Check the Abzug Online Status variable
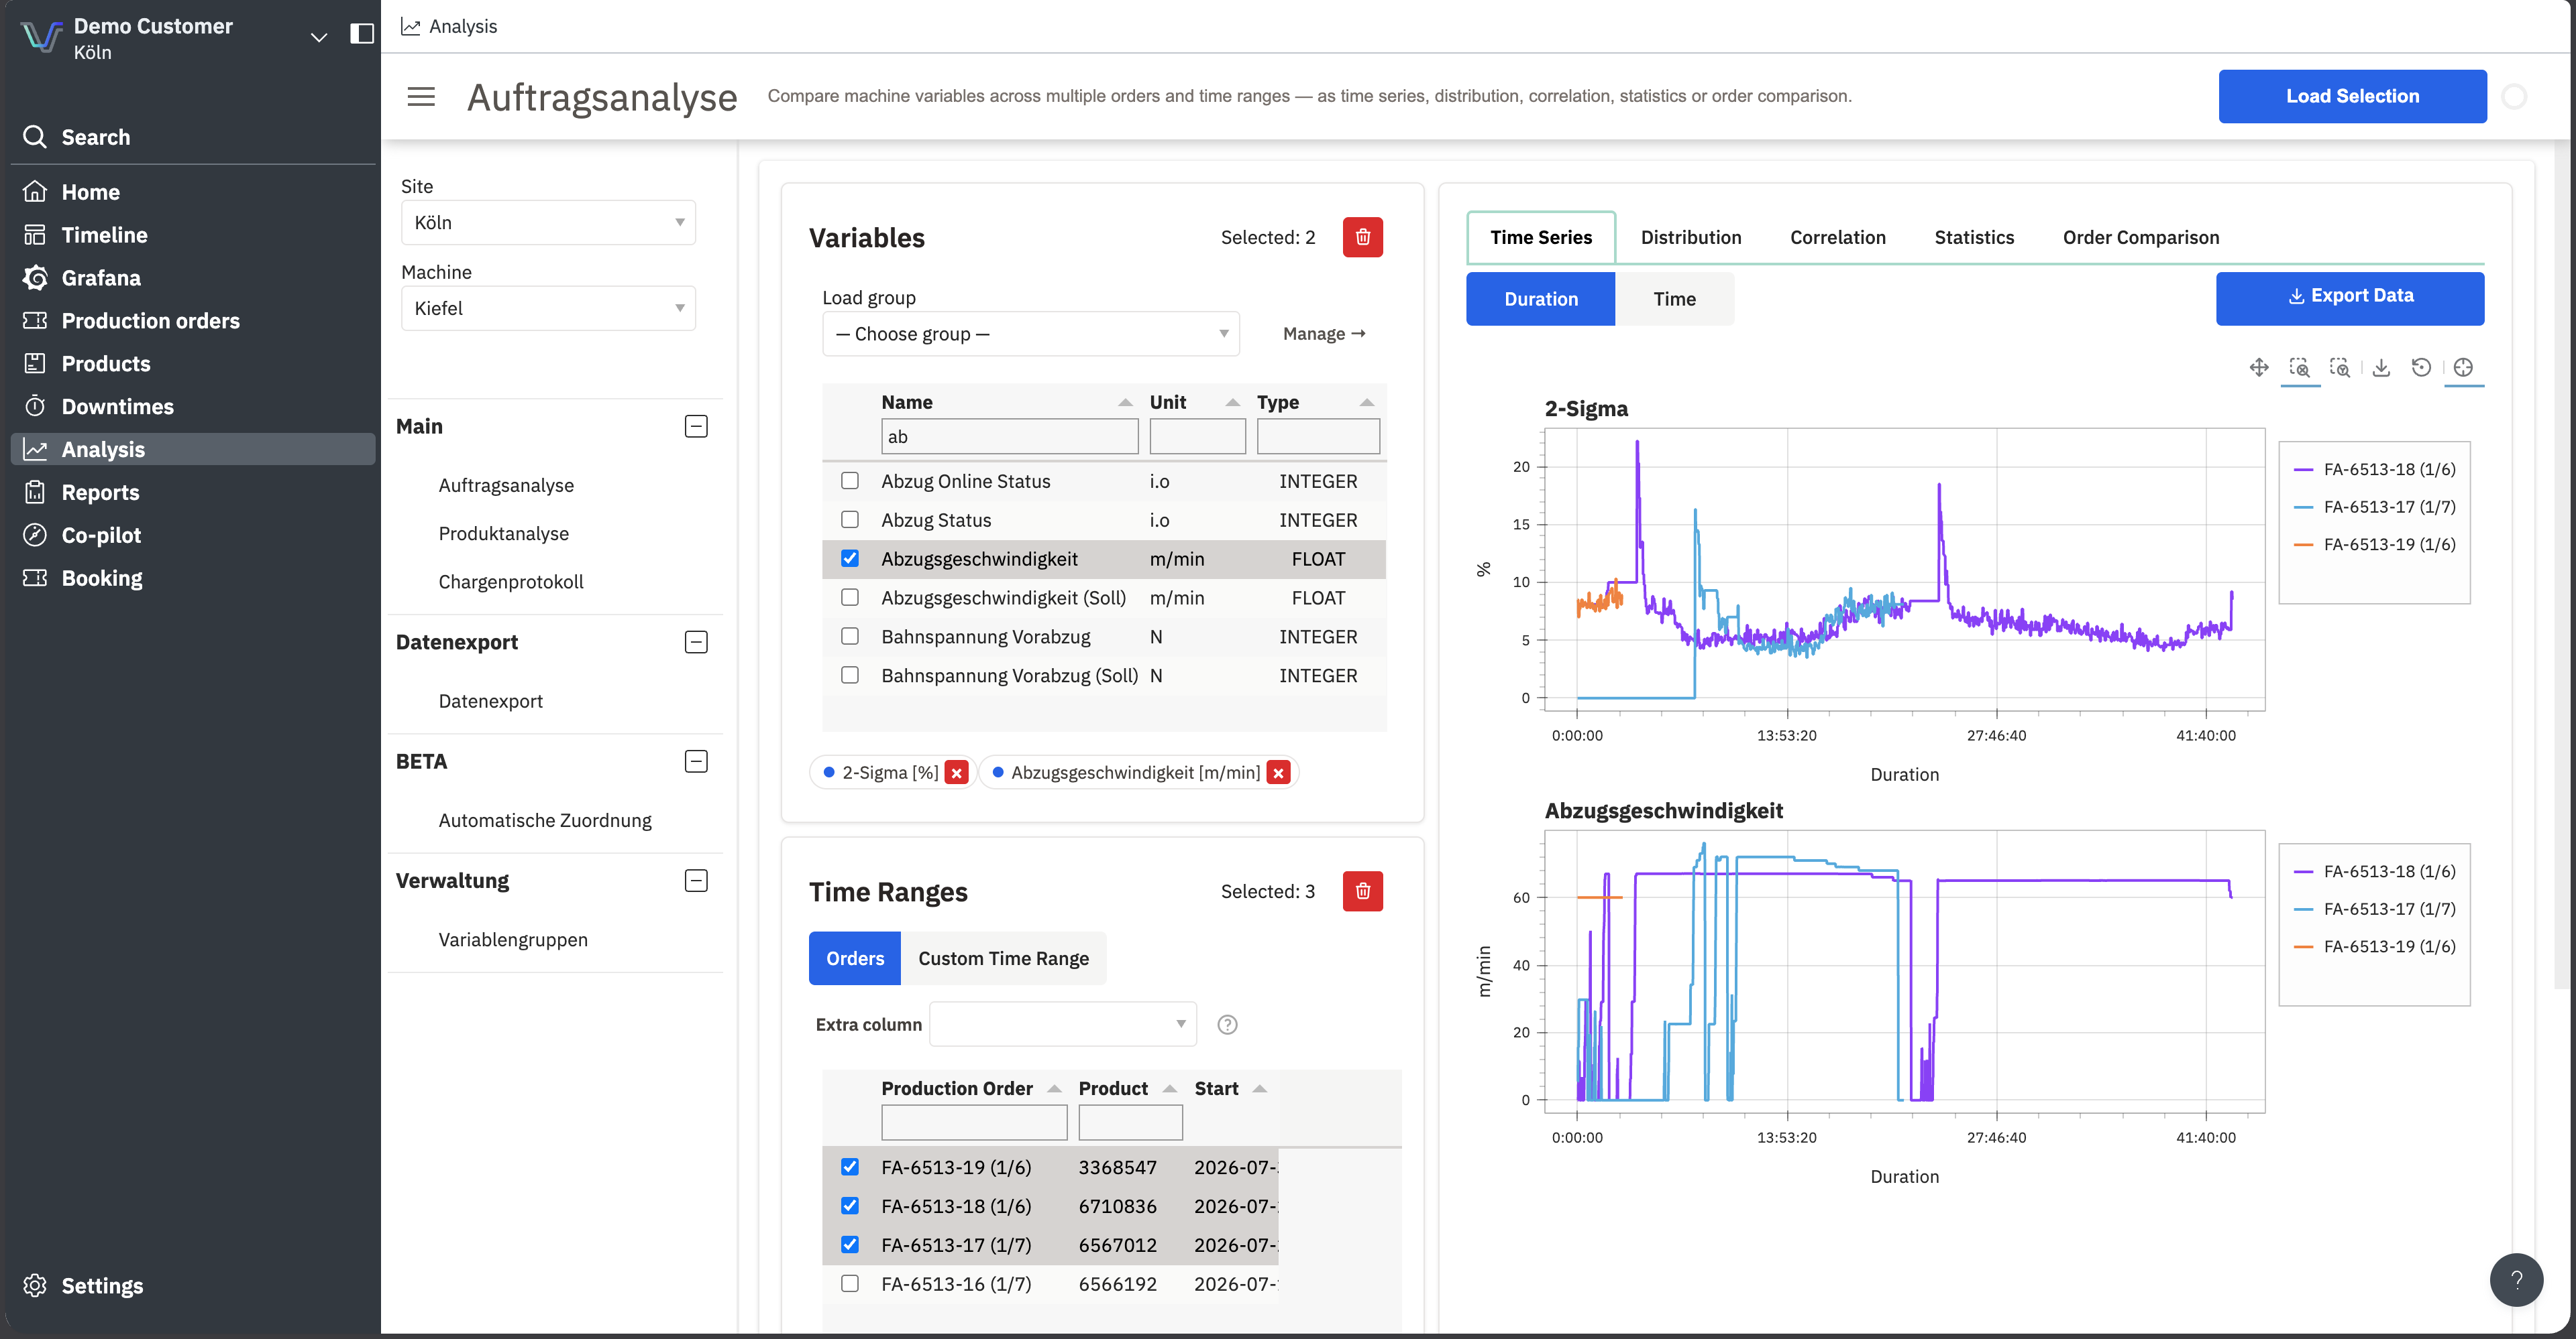2576x1339 pixels. [x=850, y=481]
